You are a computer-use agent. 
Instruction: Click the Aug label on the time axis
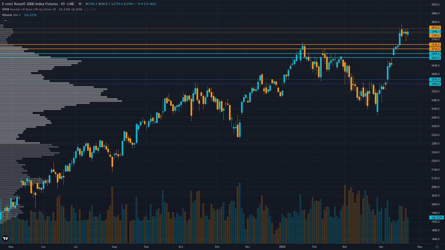(114, 246)
